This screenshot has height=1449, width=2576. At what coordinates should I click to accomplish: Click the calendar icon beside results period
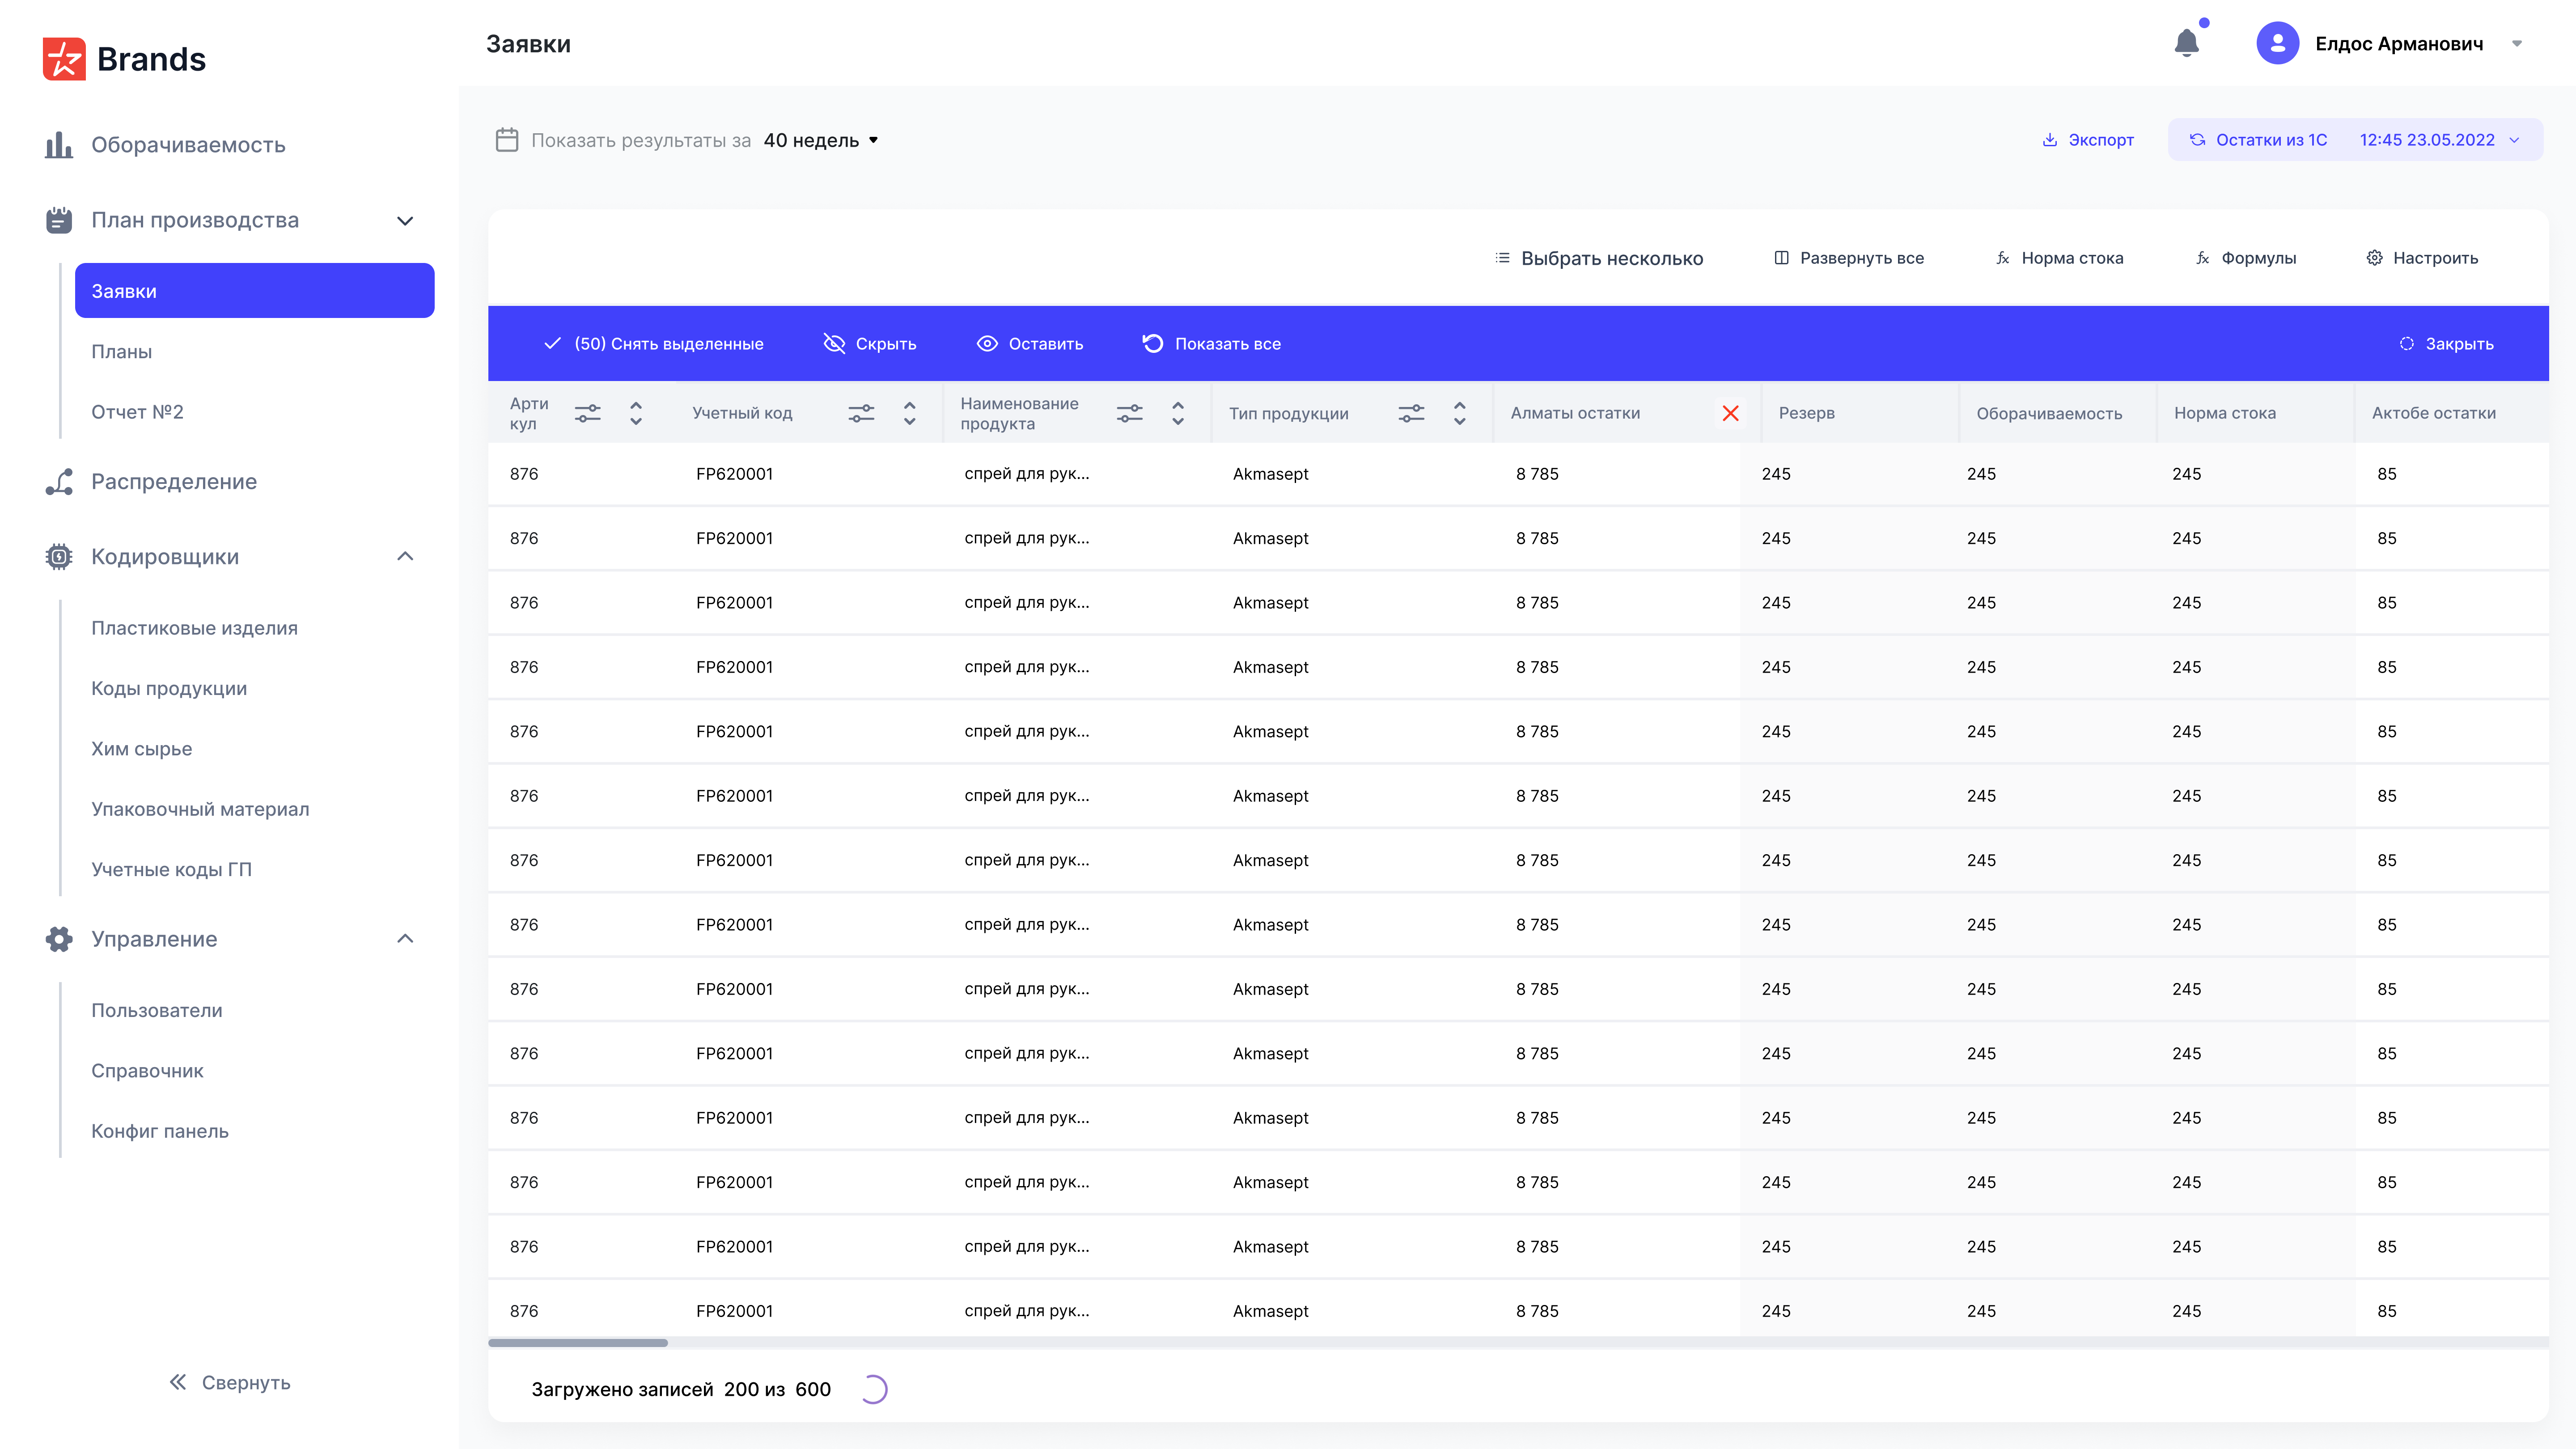[x=507, y=140]
